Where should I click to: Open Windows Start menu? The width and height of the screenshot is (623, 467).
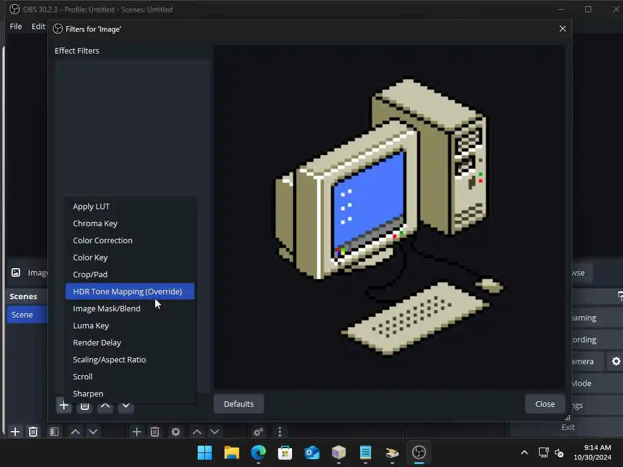(204, 452)
